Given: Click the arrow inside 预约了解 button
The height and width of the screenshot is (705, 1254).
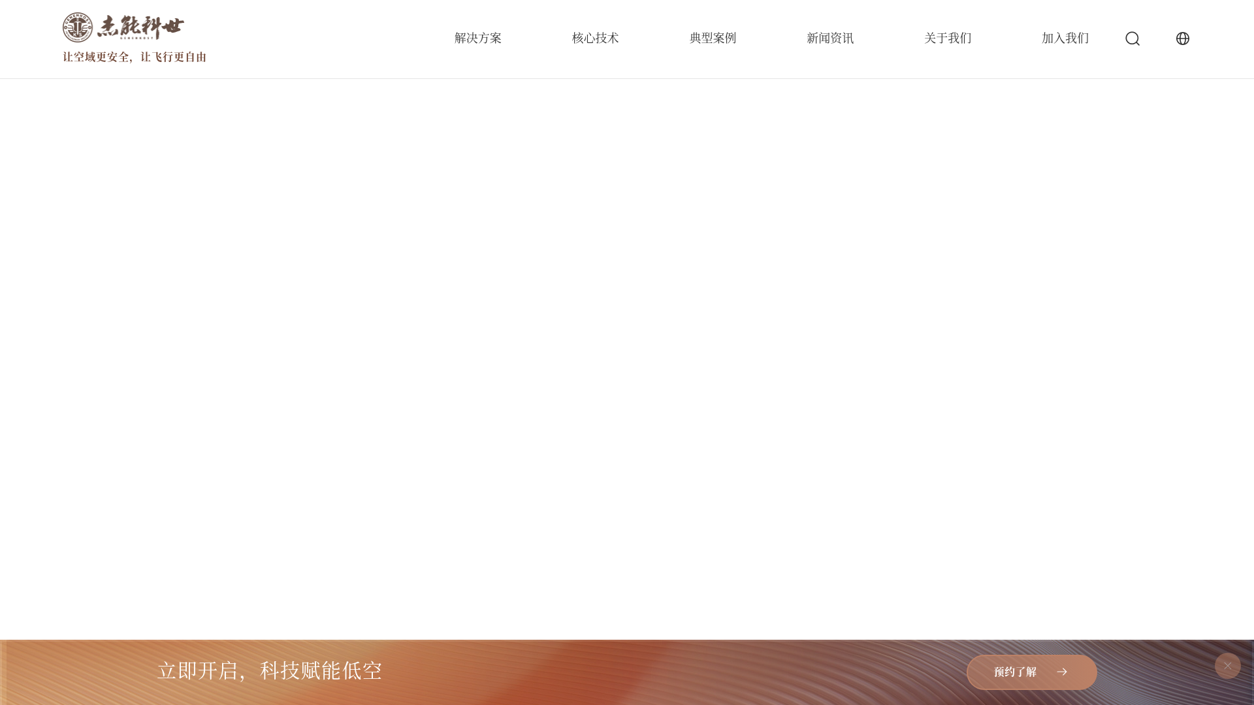Looking at the screenshot, I should (1062, 672).
